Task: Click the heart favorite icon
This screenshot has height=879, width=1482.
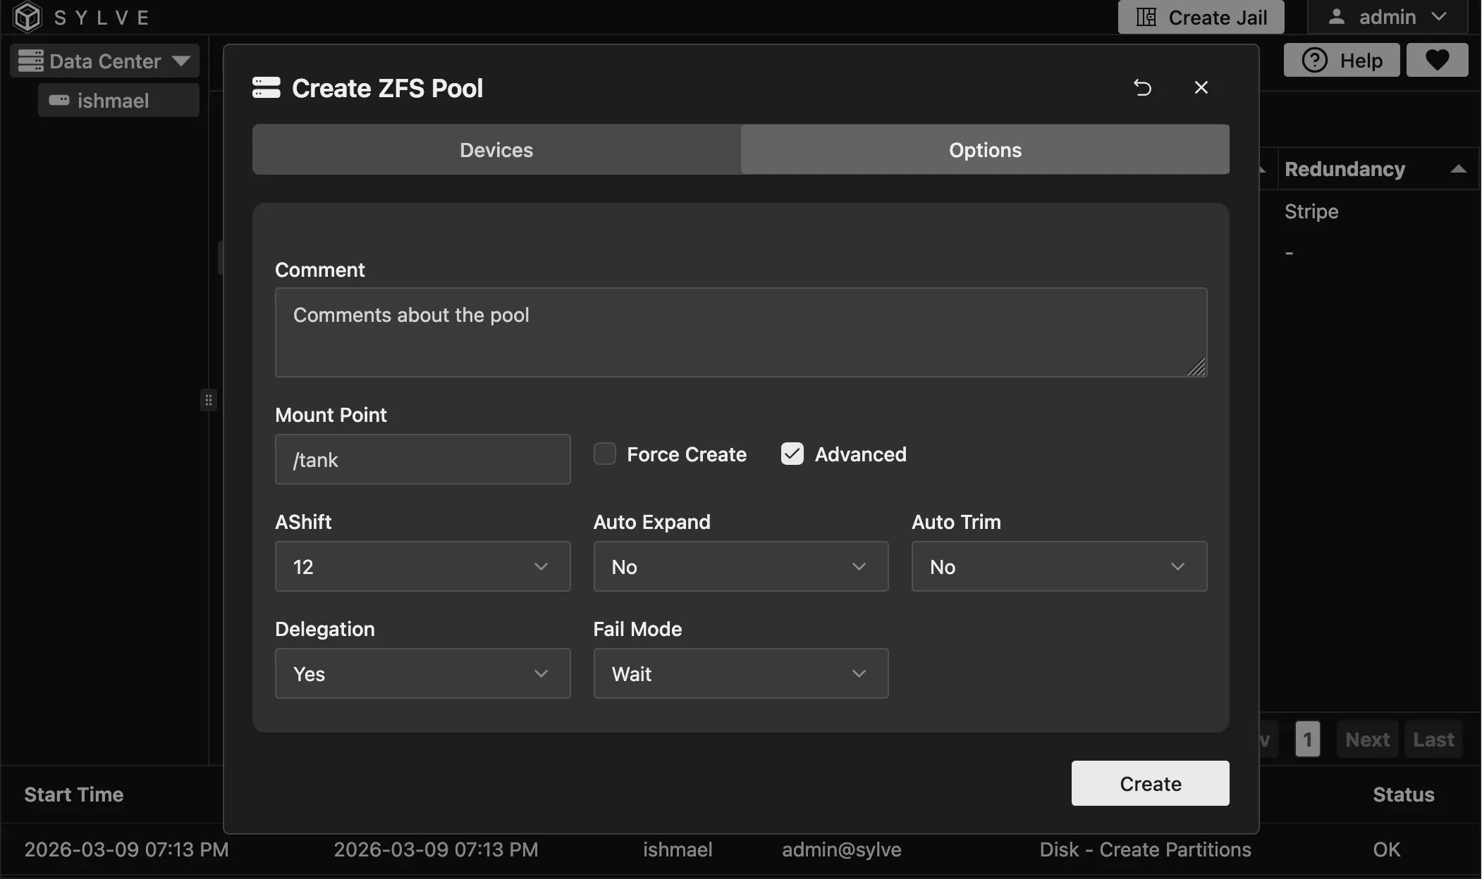Action: coord(1438,60)
